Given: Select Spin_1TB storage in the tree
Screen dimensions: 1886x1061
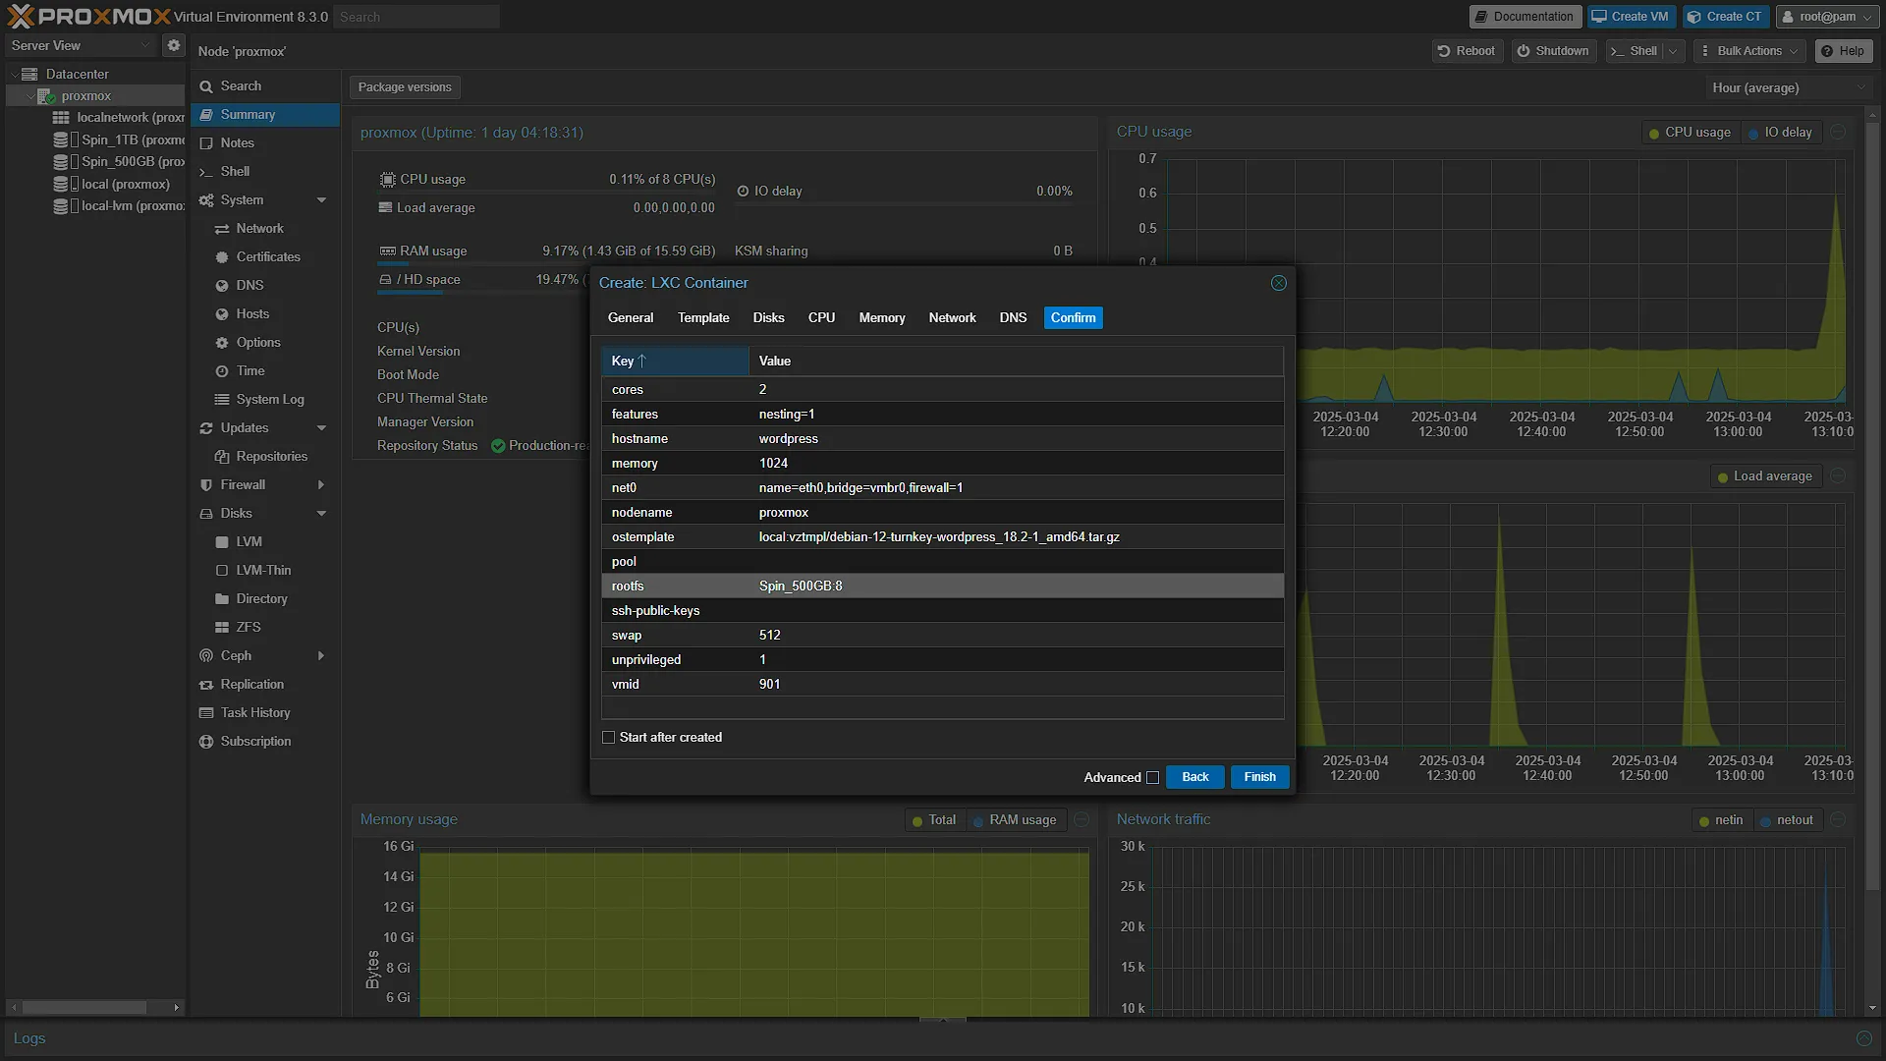Looking at the screenshot, I should pos(120,140).
